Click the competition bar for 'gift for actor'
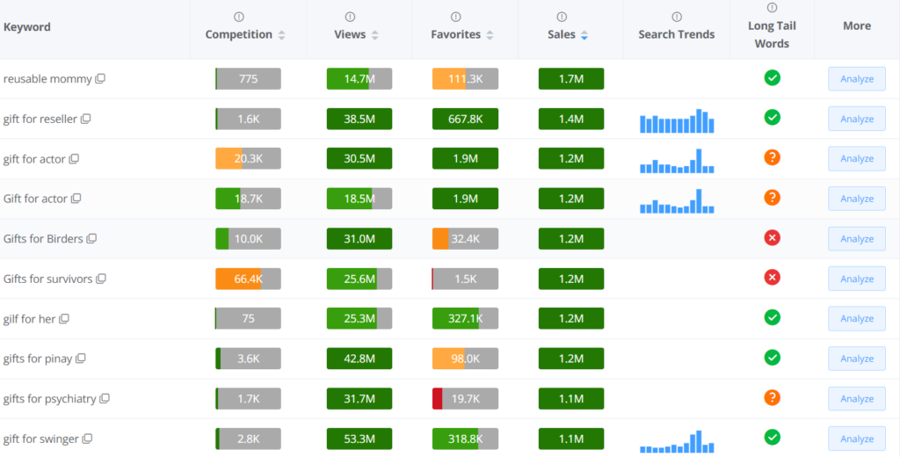Image resolution: width=900 pixels, height=457 pixels. tap(248, 158)
